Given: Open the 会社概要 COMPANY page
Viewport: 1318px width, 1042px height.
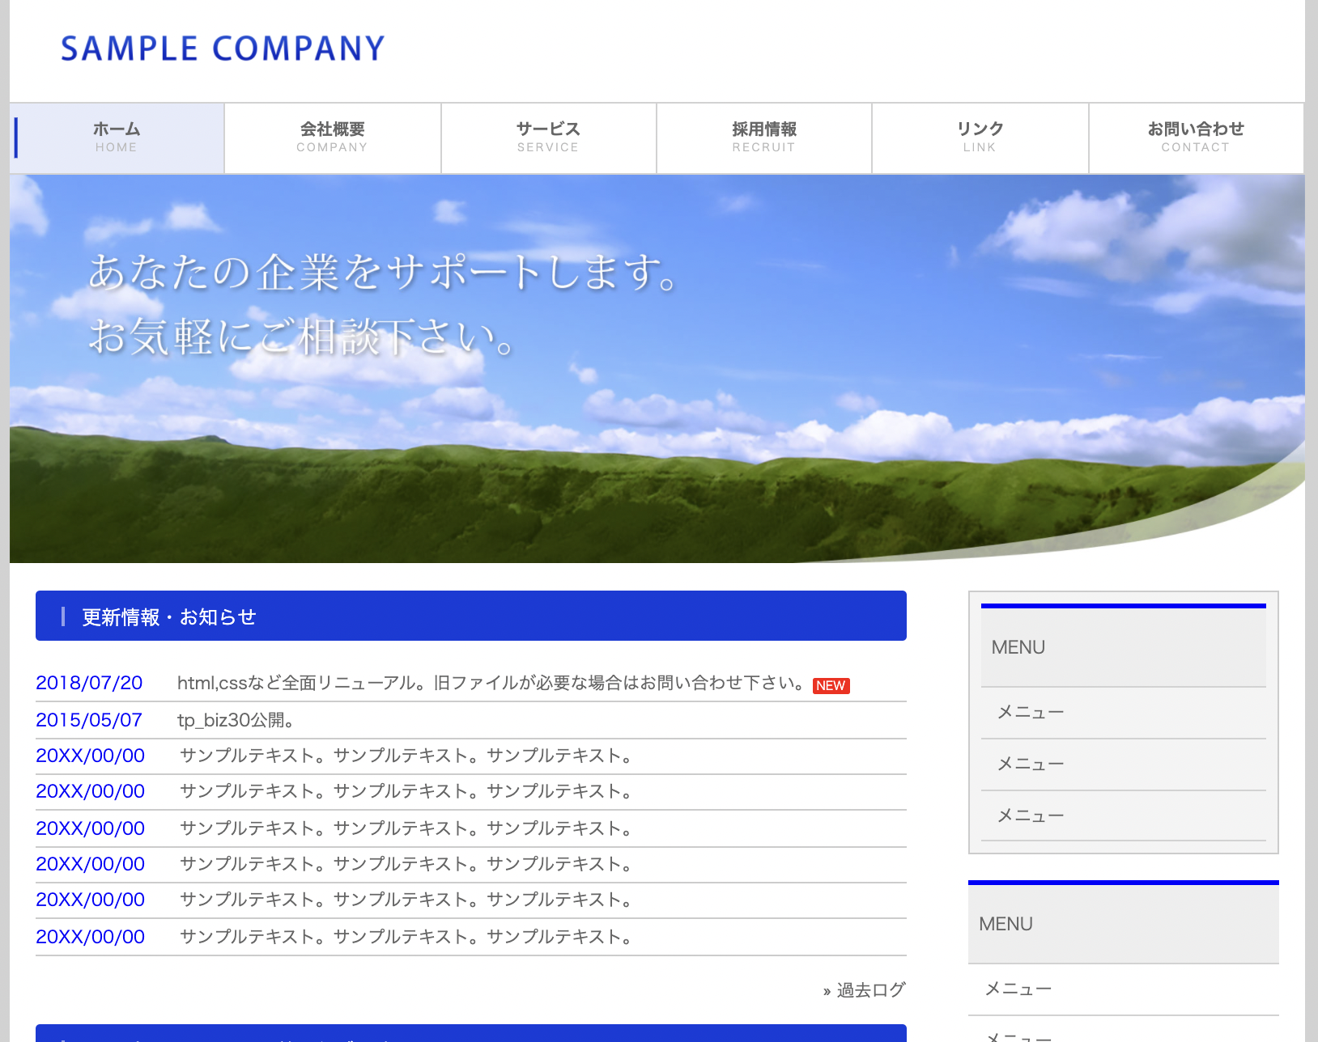Looking at the screenshot, I should [x=332, y=138].
